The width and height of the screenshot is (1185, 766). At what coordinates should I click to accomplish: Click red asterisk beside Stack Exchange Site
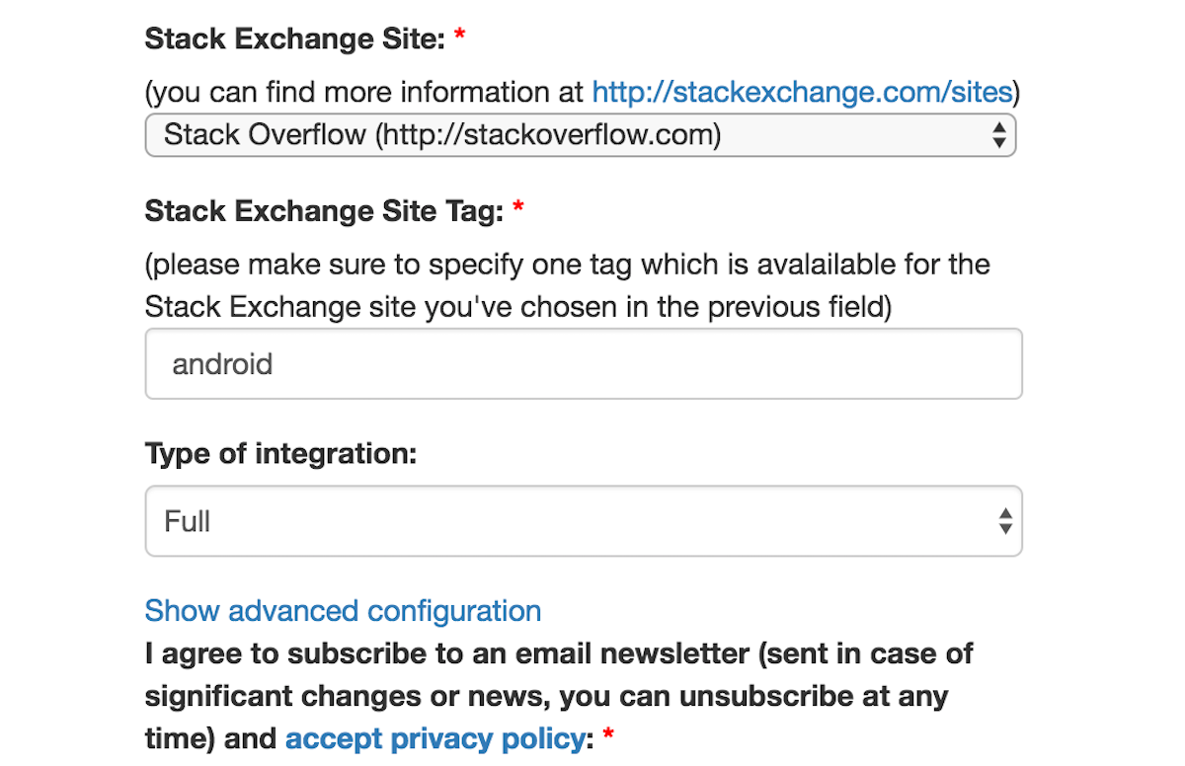(459, 39)
